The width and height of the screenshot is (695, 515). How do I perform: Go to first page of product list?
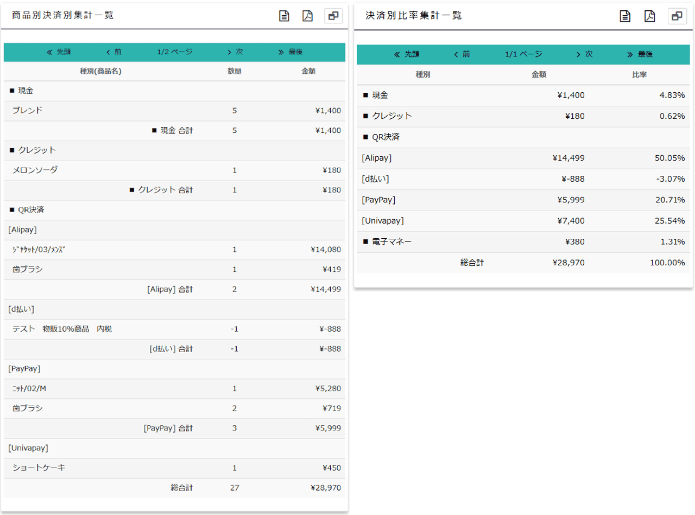pyautogui.click(x=59, y=52)
